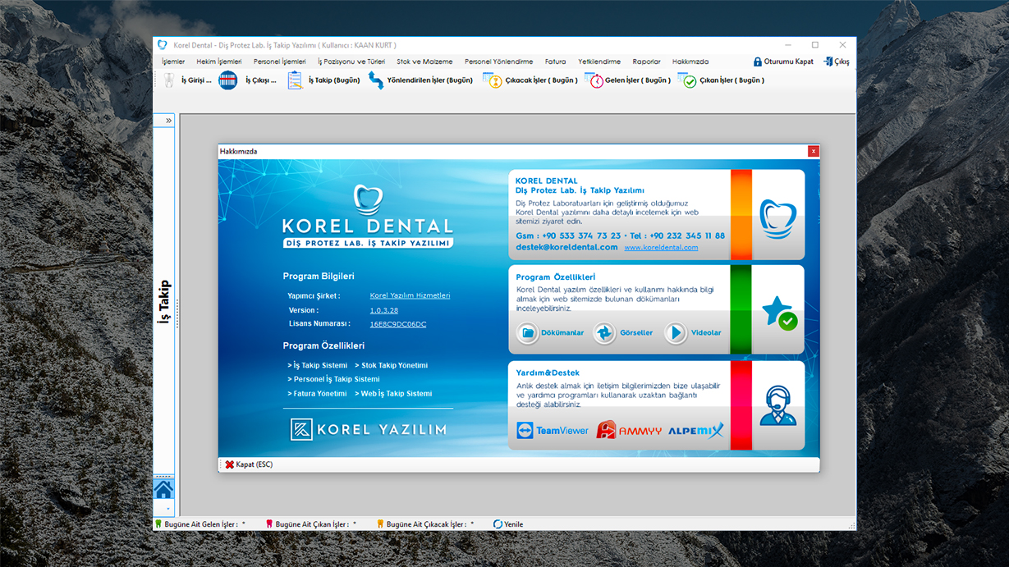1009x567 pixels.
Task: Open the www.koreldental.com link
Action: pos(661,247)
